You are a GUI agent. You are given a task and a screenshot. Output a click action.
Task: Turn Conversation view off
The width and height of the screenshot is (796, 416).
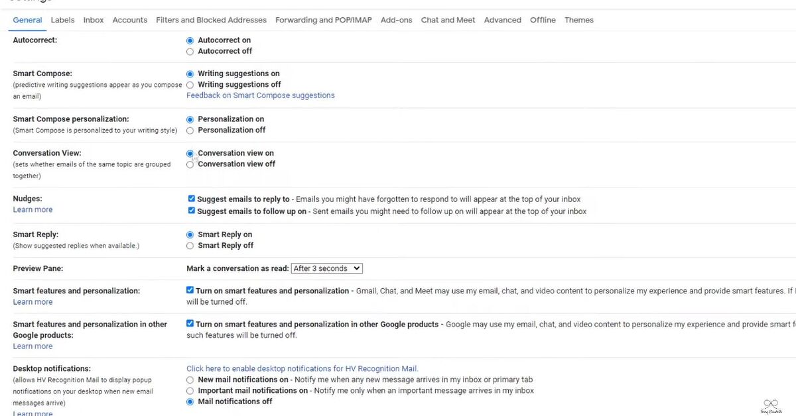coord(190,164)
